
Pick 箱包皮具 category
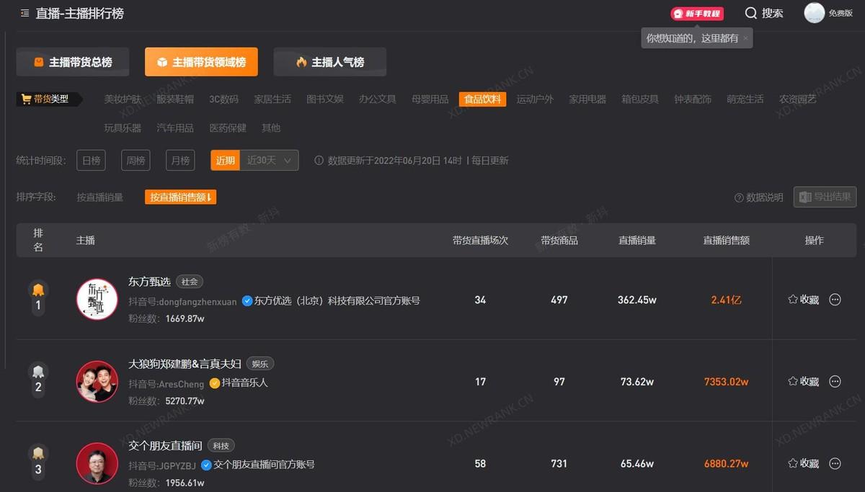[x=640, y=99]
